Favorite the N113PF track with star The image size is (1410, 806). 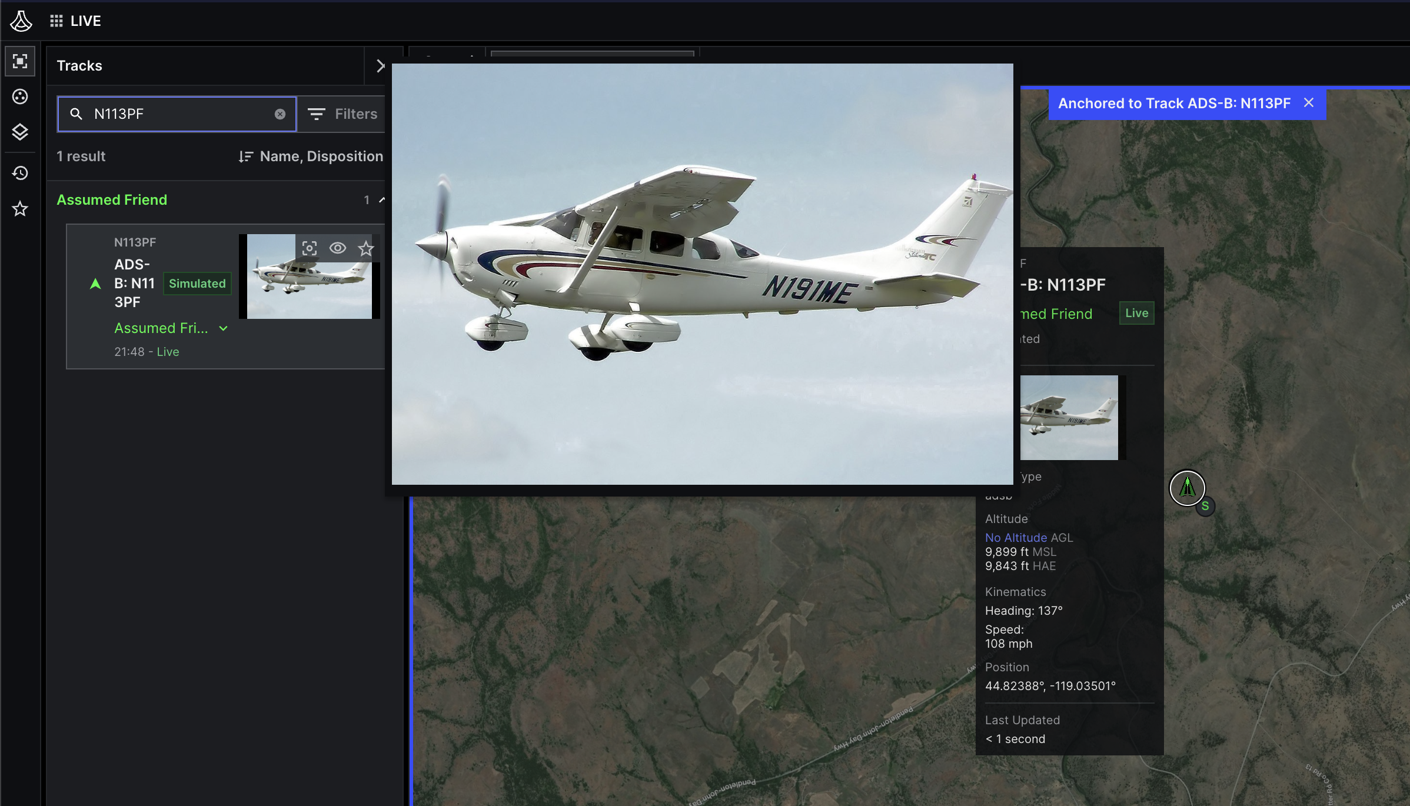click(366, 248)
